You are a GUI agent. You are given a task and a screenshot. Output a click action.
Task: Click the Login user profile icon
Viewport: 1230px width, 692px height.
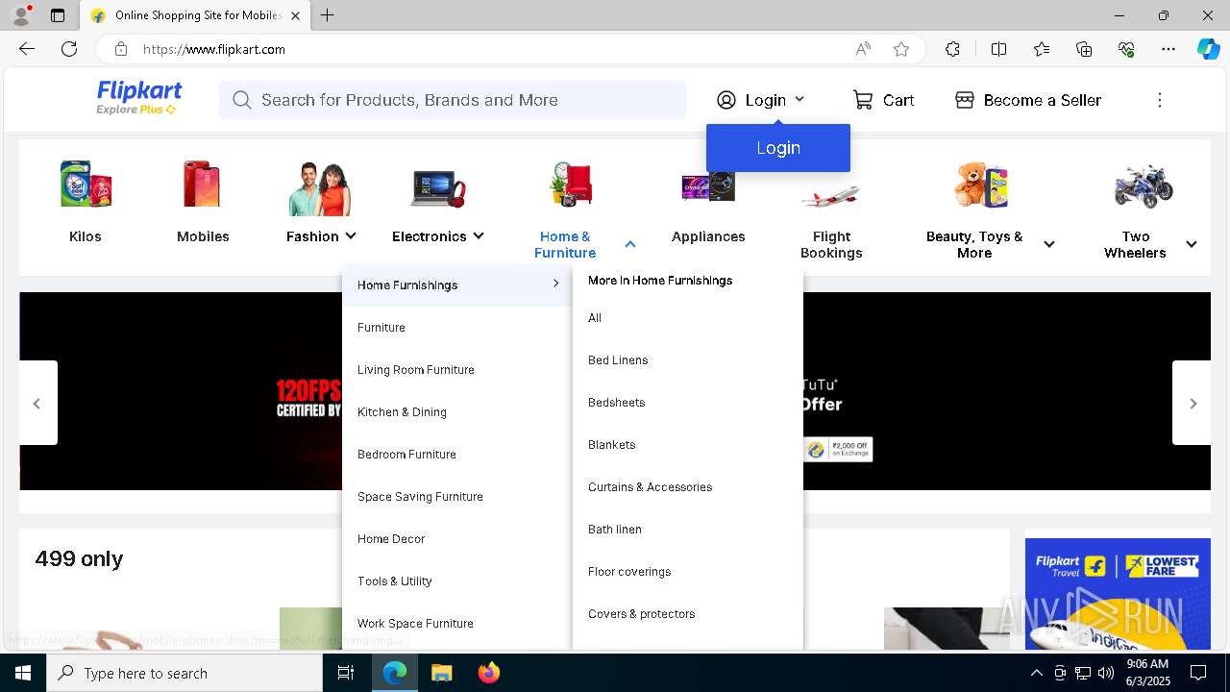[726, 100]
